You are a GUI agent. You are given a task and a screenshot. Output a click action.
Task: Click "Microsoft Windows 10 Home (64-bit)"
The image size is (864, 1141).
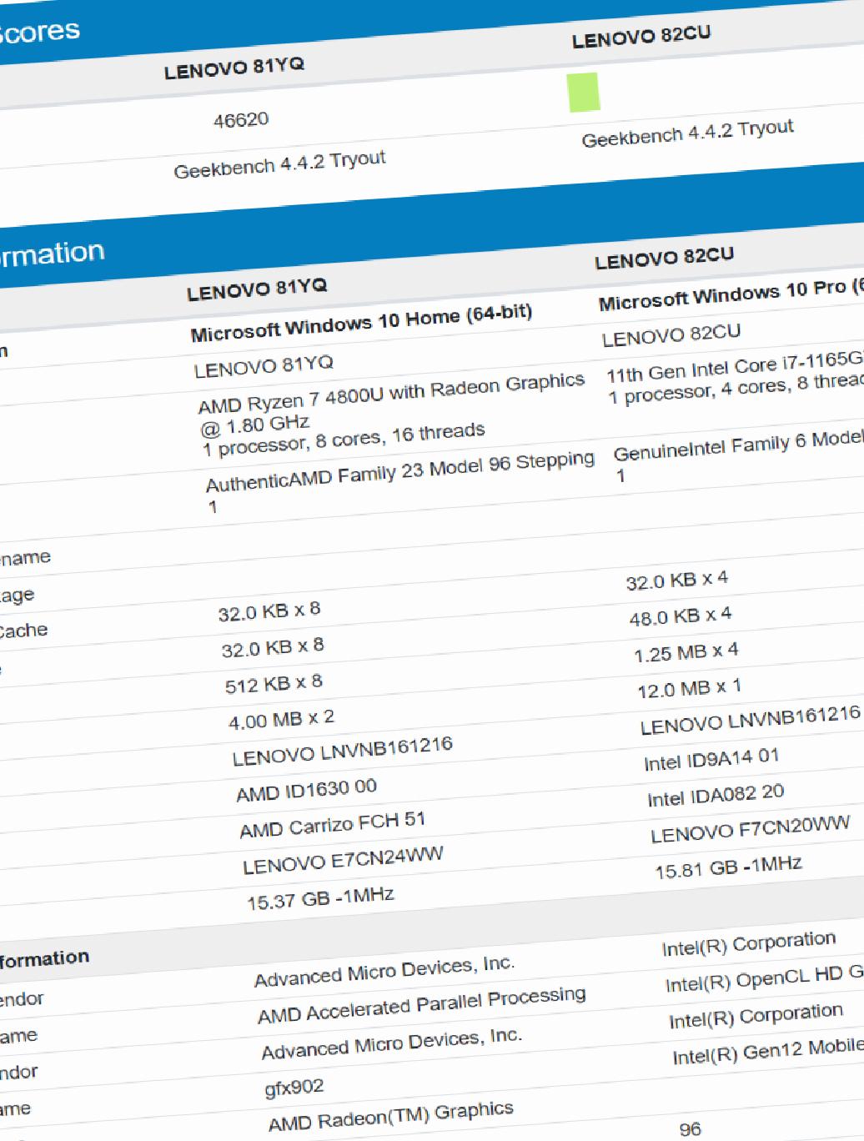361,323
